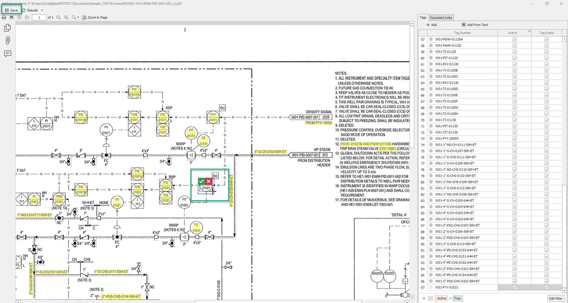Confirm location with the green checkmark
This screenshot has width=568, height=303.
[x=201, y=181]
